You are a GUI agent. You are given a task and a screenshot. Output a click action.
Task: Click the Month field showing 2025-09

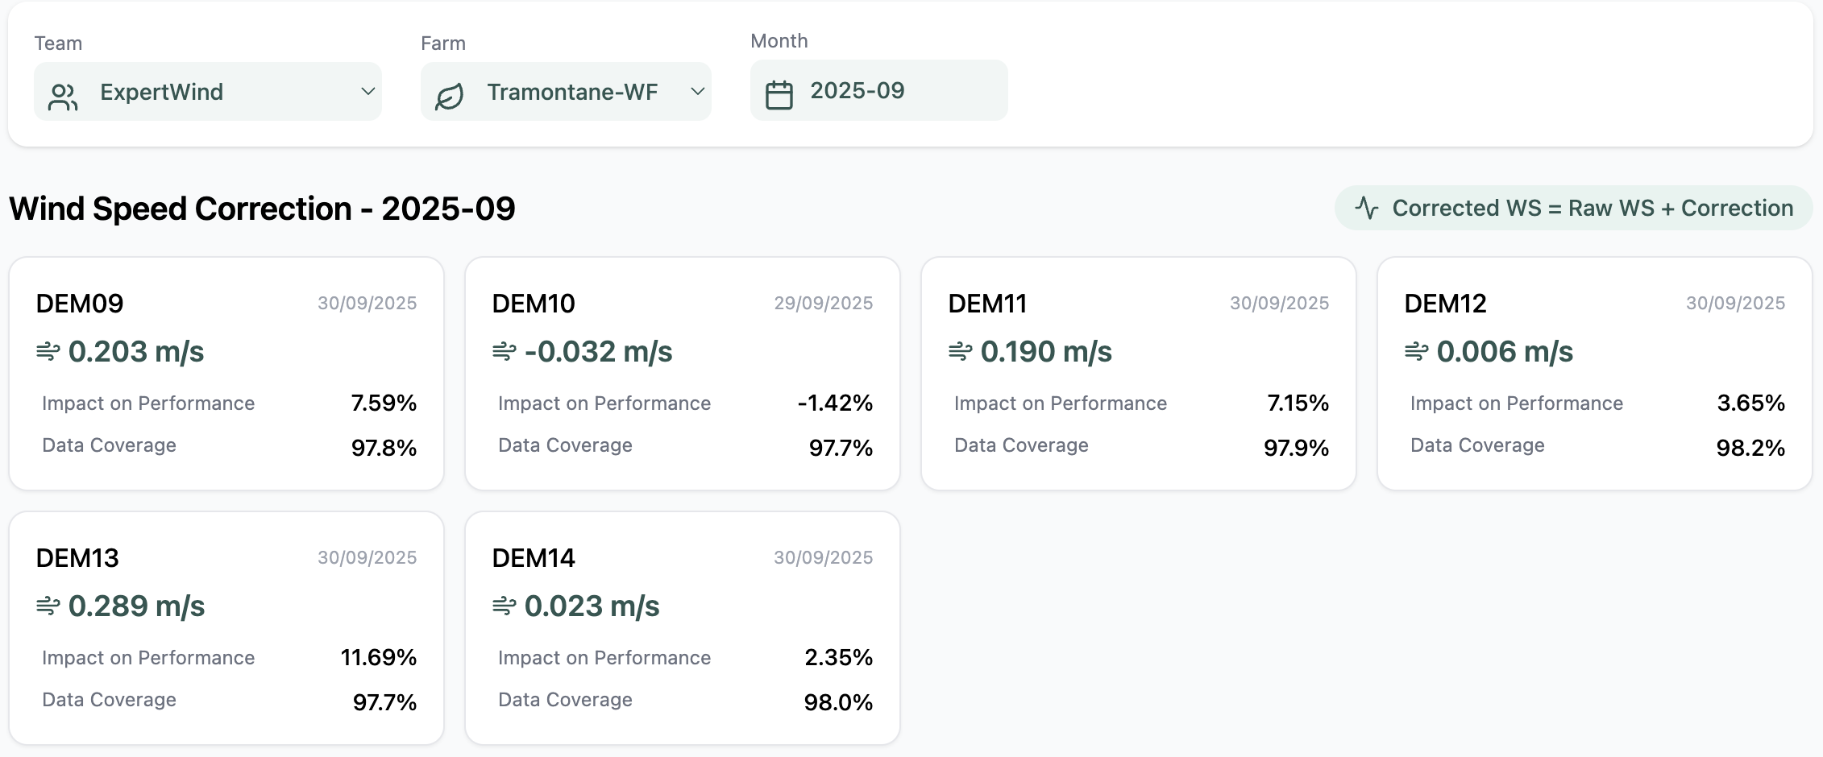coord(878,91)
